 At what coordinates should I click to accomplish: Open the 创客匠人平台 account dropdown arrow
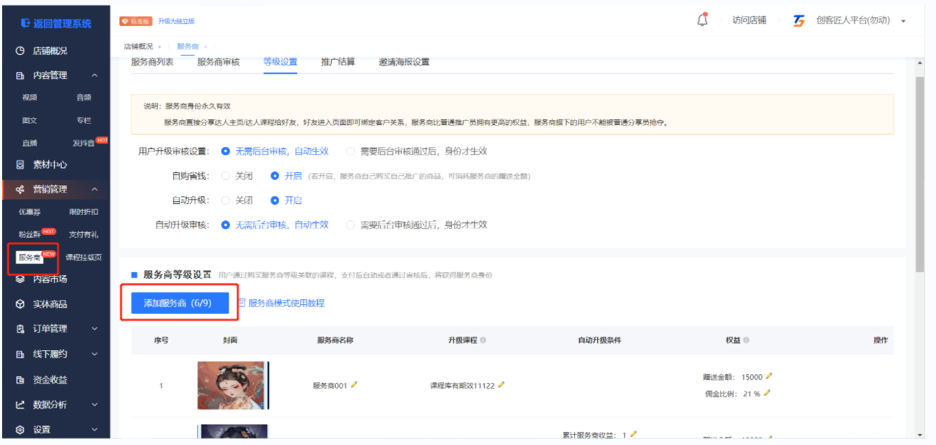(x=903, y=21)
